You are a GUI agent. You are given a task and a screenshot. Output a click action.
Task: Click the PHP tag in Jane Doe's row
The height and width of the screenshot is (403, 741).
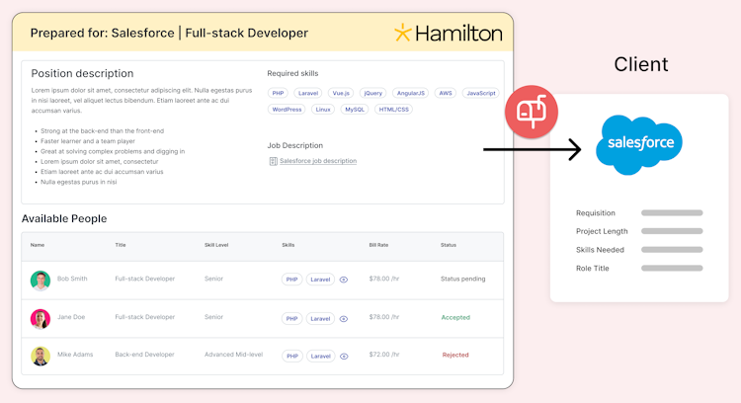(291, 319)
